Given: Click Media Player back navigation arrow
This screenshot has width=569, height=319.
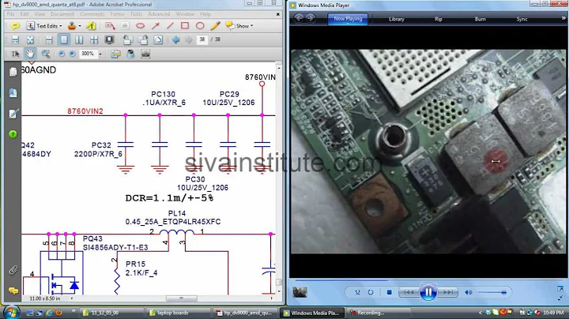Looking at the screenshot, I should click(299, 18).
